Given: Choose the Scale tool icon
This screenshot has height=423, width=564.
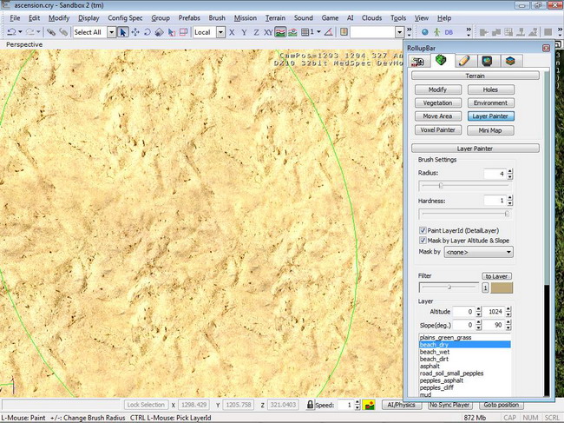Looking at the screenshot, I should 159,32.
